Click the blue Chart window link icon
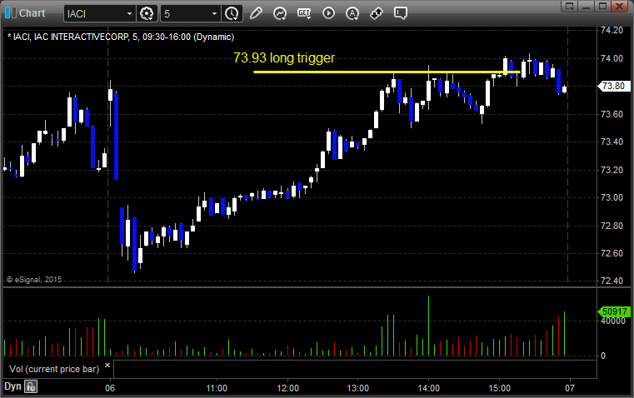634x398 pixels. (x=11, y=13)
